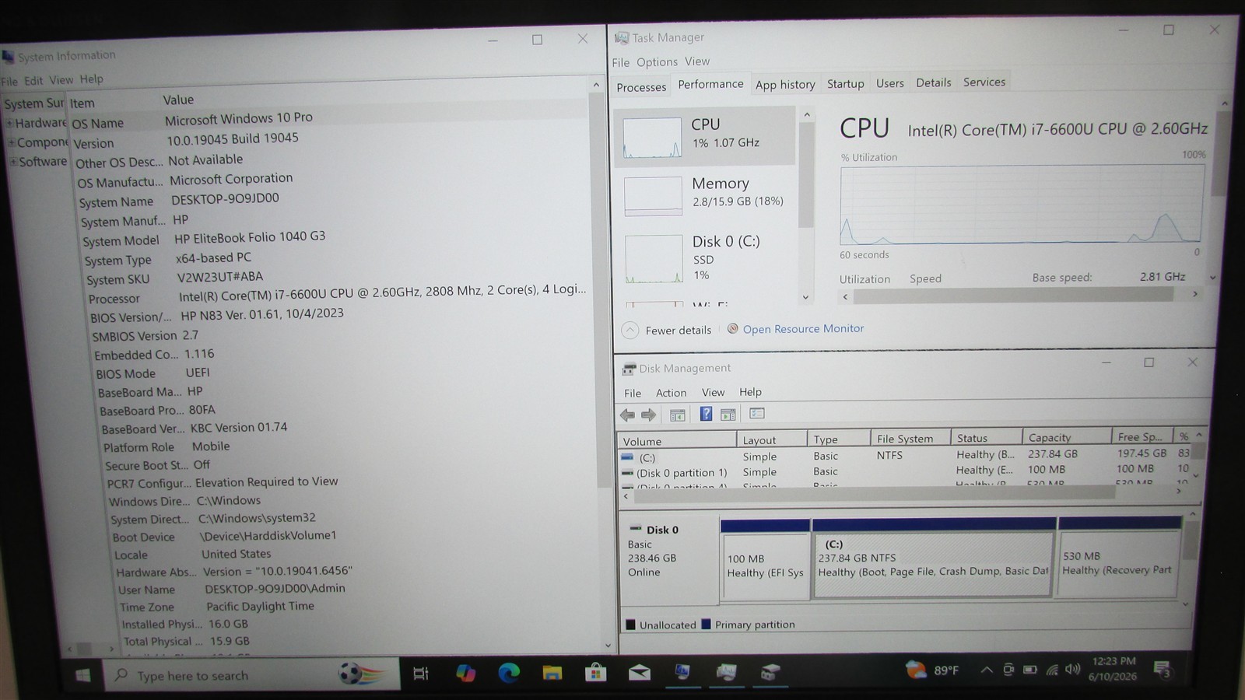Click the taskbar search box
This screenshot has height=700, width=1245.
252,674
